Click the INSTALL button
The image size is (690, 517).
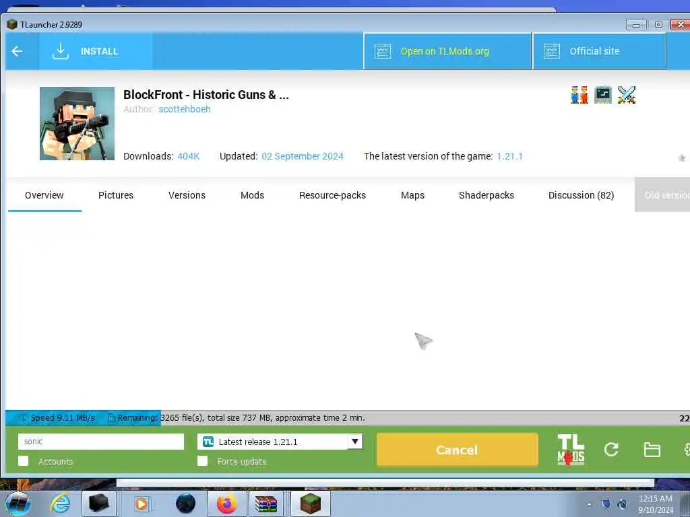[96, 51]
